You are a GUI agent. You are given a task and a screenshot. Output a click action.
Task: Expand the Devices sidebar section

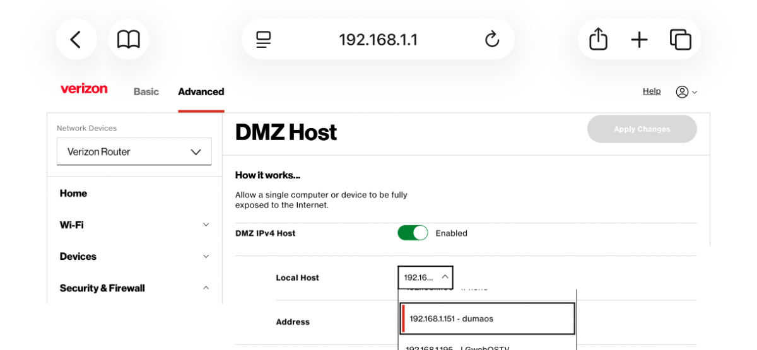click(134, 256)
